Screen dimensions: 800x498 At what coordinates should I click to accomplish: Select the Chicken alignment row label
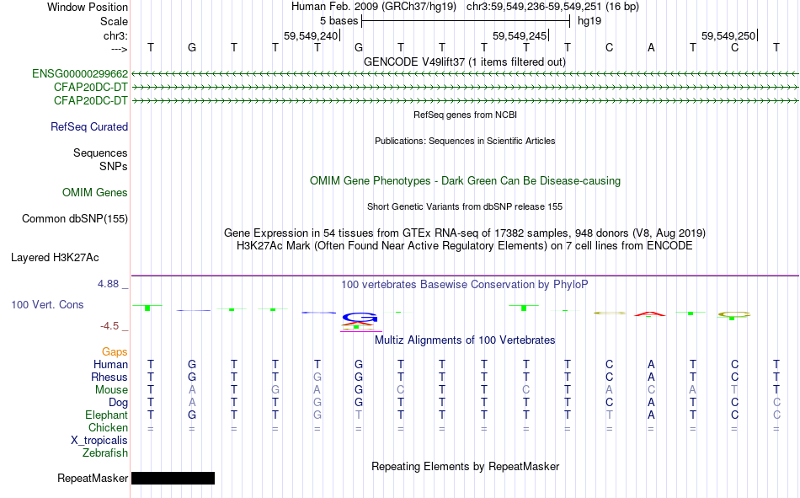(108, 427)
